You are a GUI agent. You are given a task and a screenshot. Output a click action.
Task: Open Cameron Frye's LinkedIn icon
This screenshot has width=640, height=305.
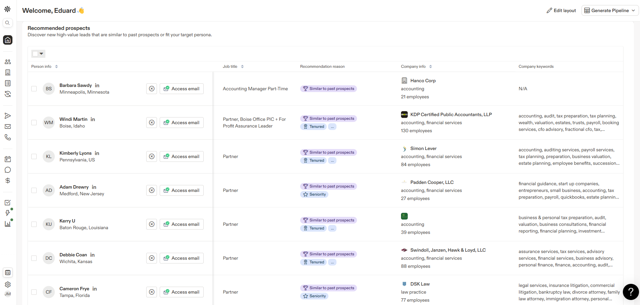tap(95, 289)
